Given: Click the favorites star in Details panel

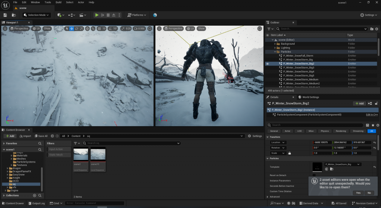Looking at the screenshot, I should click(372, 125).
